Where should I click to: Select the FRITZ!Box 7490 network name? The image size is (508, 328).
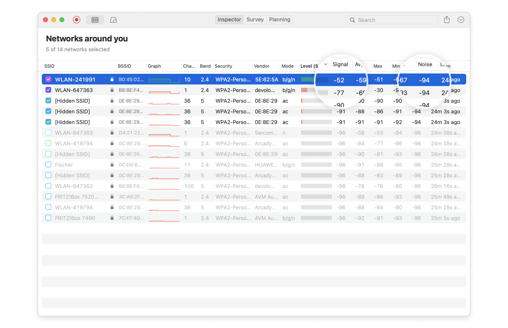coord(75,218)
